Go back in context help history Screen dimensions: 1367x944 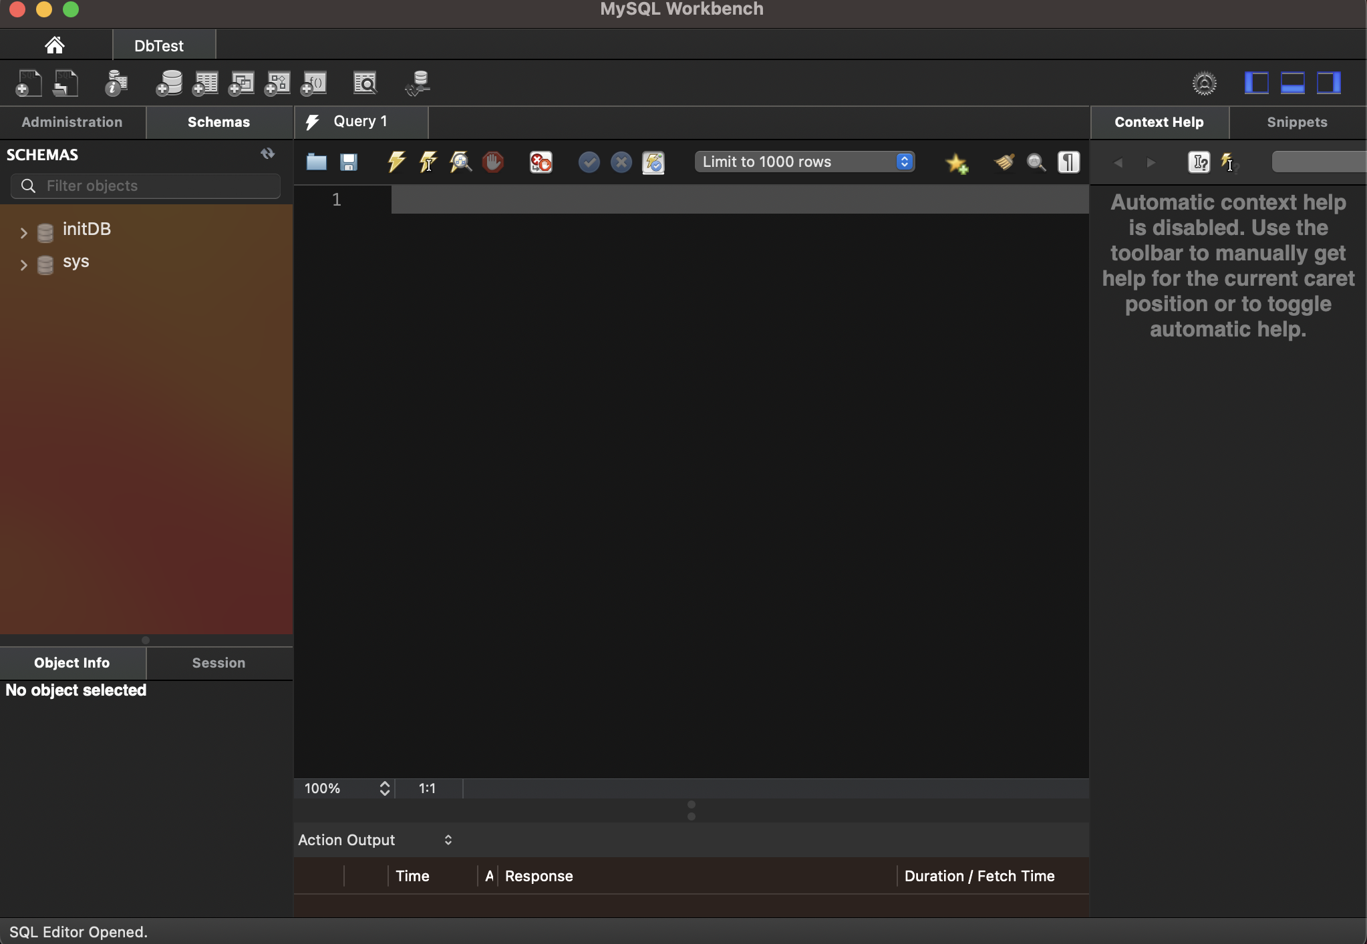[x=1118, y=162]
